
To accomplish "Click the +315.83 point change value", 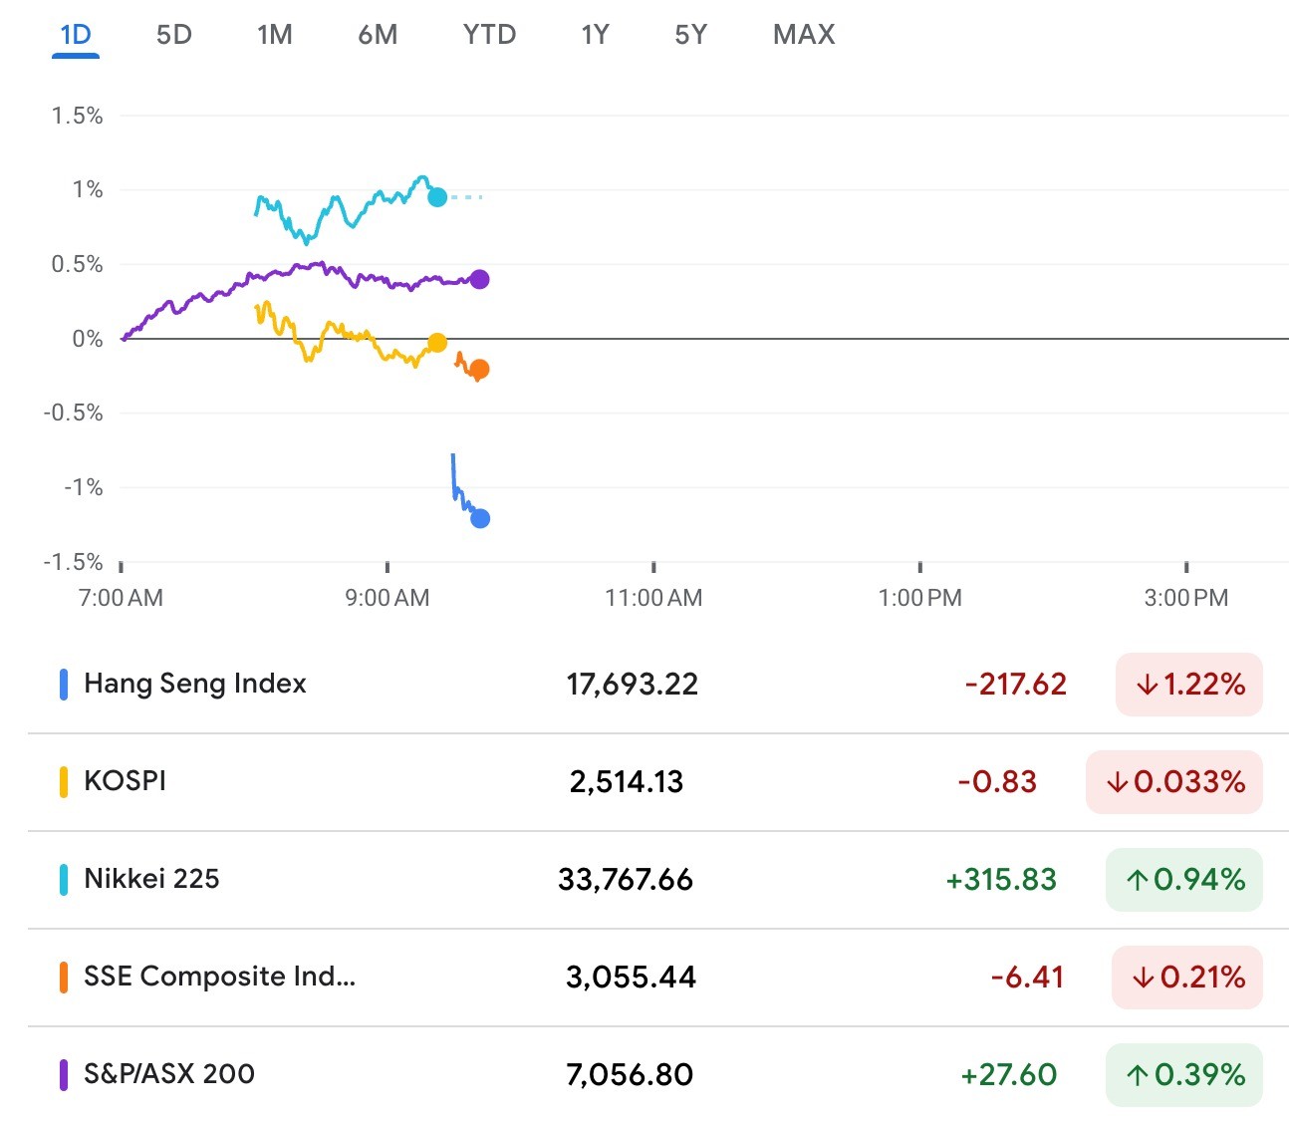I will pos(1001,880).
